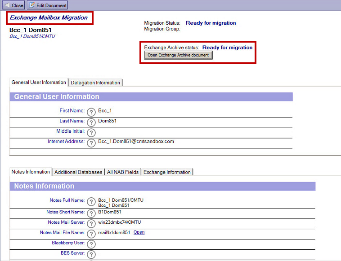This screenshot has width=341, height=261.
Task: Open the Exchange Archive document
Action: 178,55
